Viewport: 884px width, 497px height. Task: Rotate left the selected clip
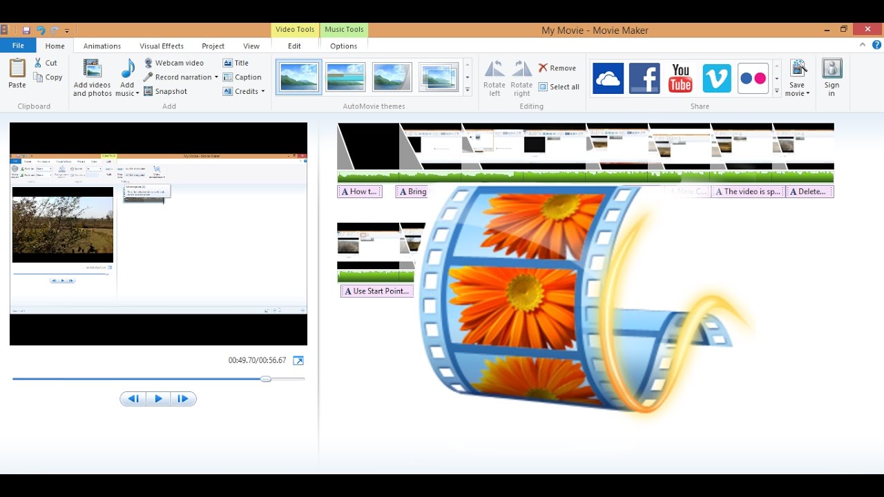(x=494, y=77)
